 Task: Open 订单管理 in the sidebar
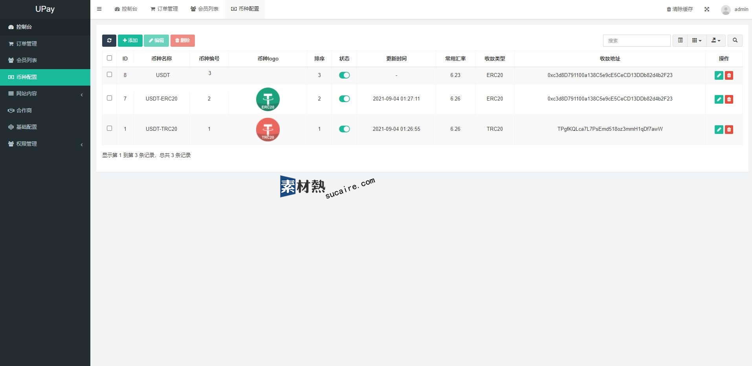(x=45, y=44)
